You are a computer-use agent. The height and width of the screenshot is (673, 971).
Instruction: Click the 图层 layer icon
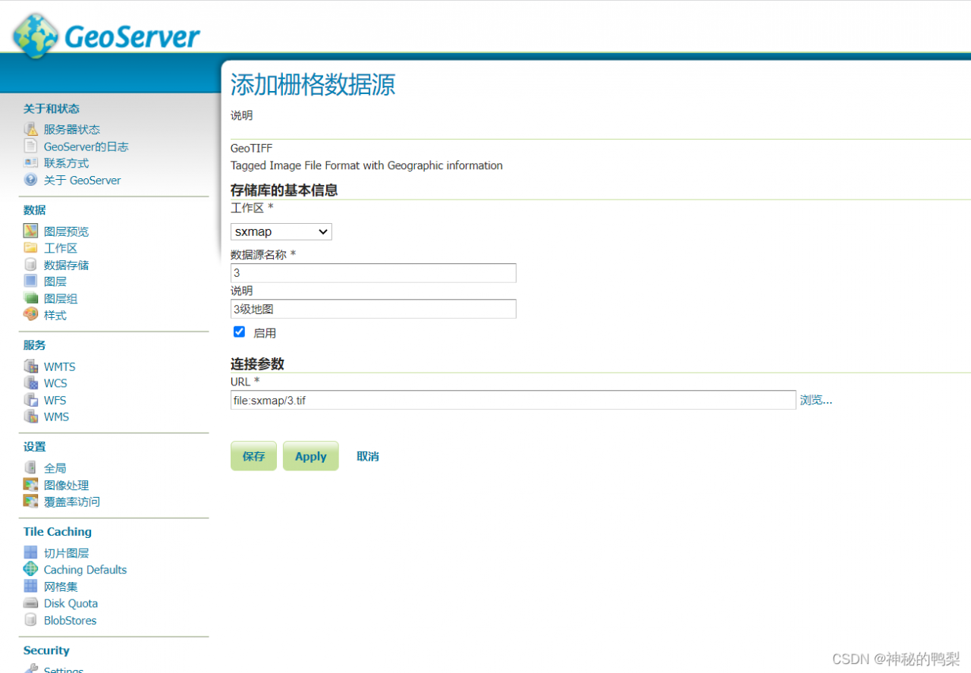pos(30,281)
